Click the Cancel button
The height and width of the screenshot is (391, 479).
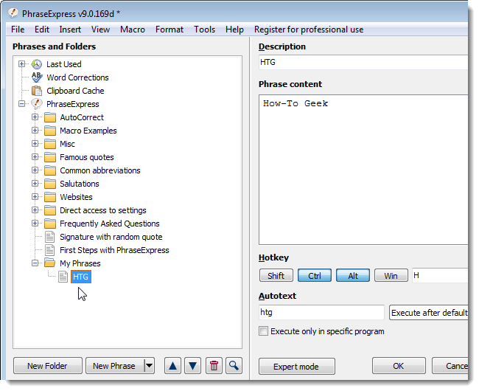coord(450,366)
